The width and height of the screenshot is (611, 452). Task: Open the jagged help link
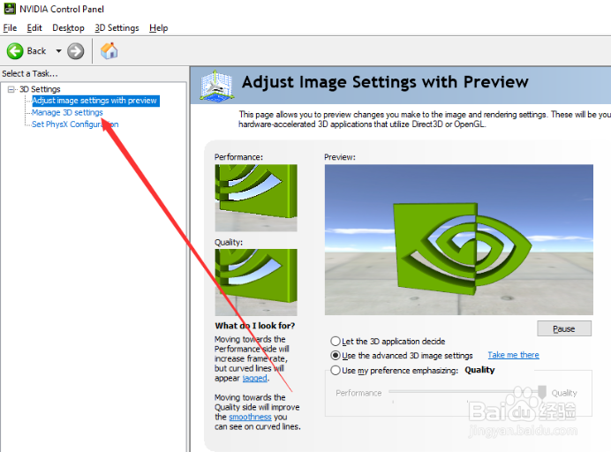tap(255, 379)
